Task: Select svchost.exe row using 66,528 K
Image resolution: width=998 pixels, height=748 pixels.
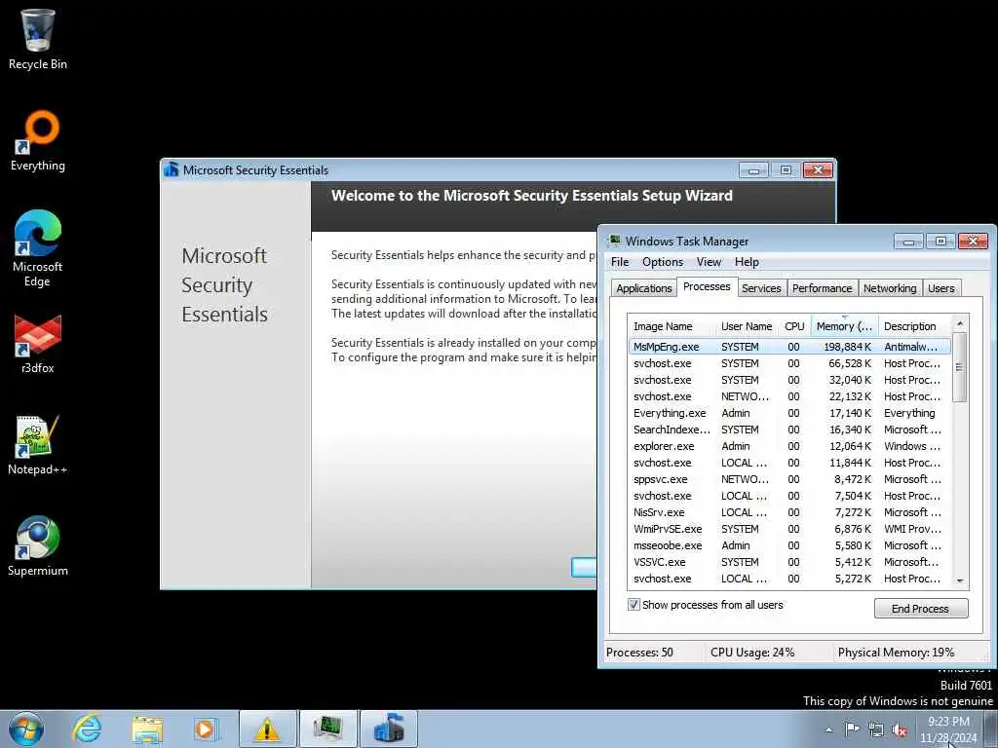Action: (x=788, y=363)
